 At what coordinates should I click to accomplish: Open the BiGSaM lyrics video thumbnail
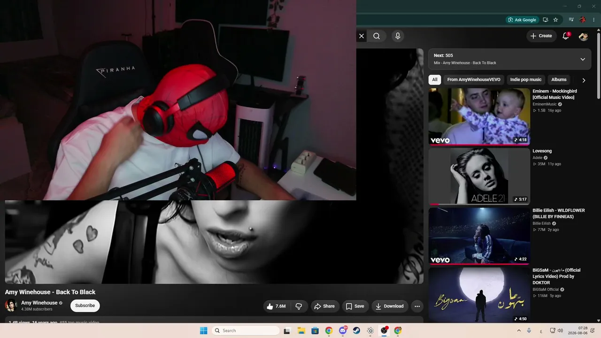point(479,295)
